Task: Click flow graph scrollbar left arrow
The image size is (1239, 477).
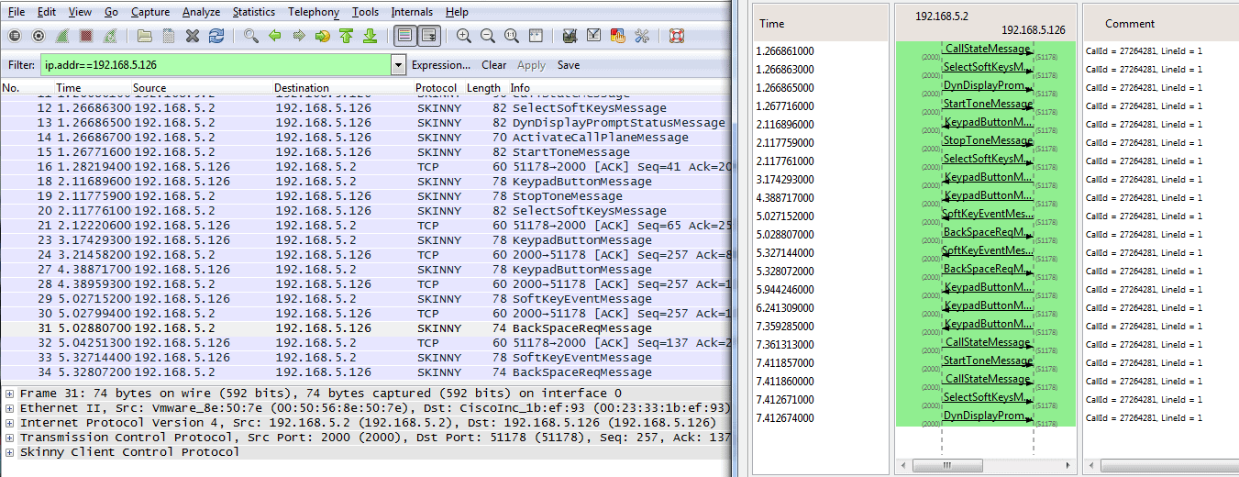Action: click(x=902, y=464)
